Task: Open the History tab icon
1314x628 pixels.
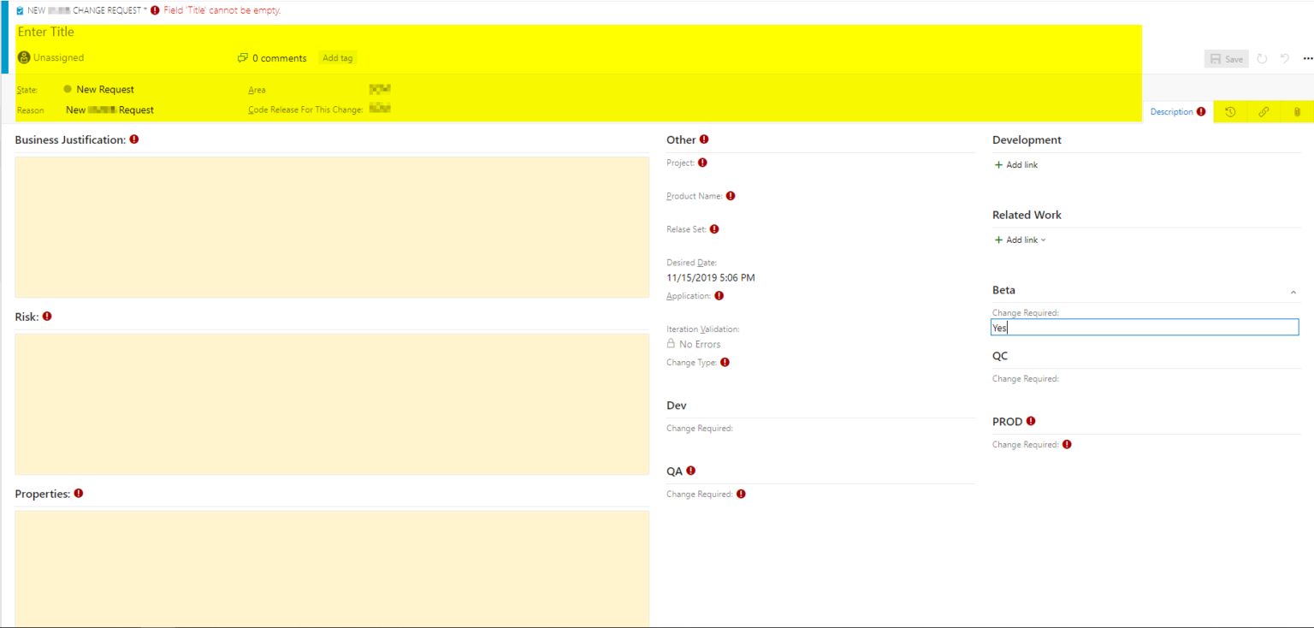Action: (1230, 112)
